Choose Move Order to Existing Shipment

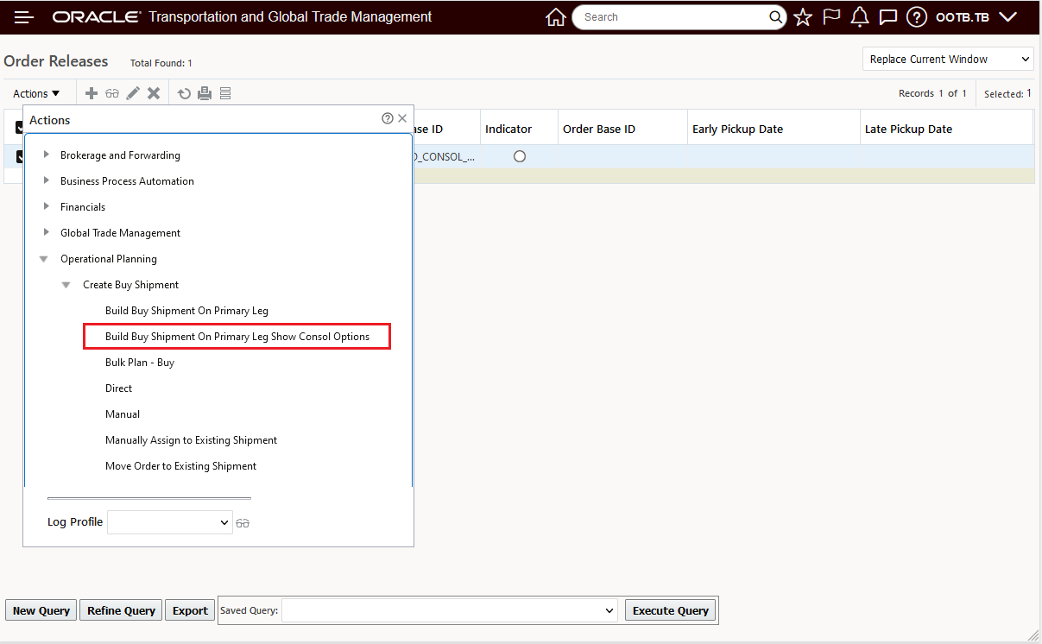click(x=181, y=466)
